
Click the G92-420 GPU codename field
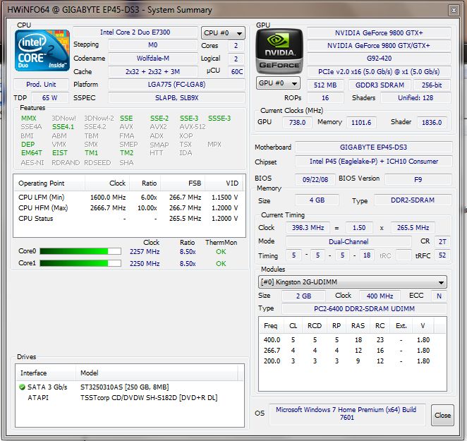(x=379, y=58)
